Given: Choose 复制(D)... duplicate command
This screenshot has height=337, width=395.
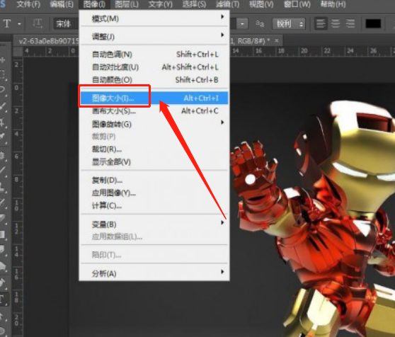Looking at the screenshot, I should click(x=154, y=181).
